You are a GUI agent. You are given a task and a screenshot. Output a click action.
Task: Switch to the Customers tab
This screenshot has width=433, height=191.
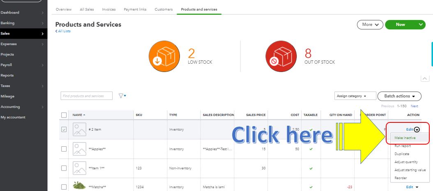(x=164, y=9)
